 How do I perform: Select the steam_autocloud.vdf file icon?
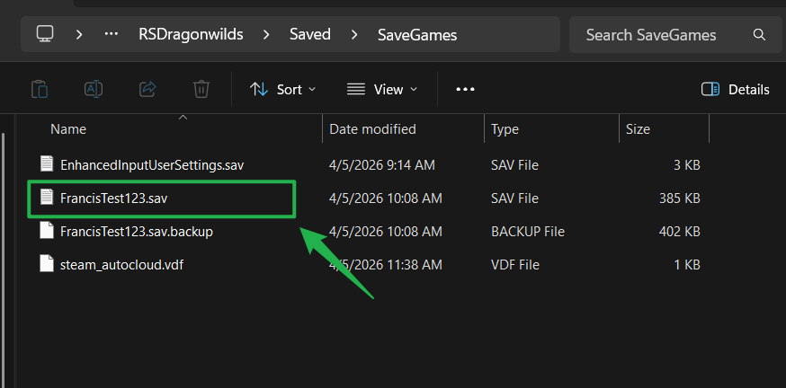[x=47, y=264]
